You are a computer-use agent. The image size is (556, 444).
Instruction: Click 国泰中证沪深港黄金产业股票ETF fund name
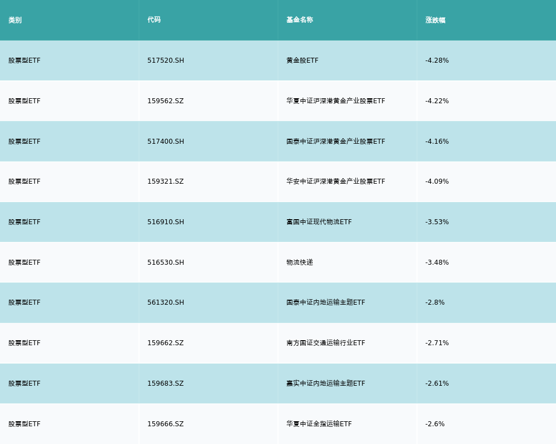(335, 142)
